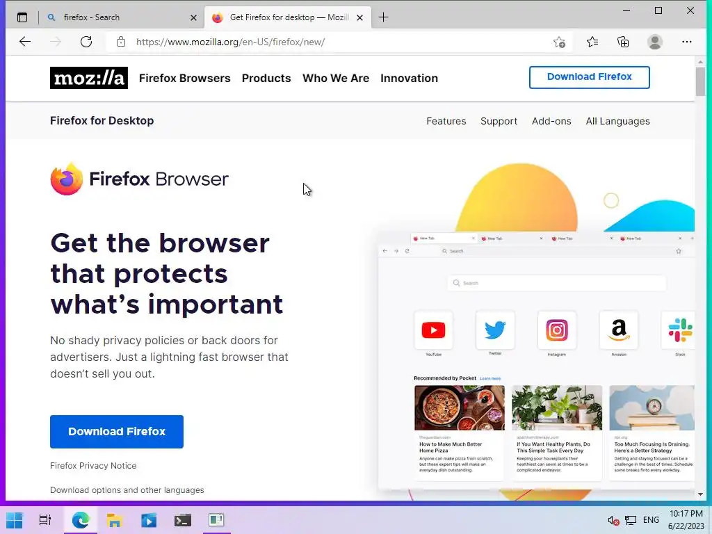The width and height of the screenshot is (712, 534).
Task: Open File Explorer from the taskbar
Action: point(115,520)
